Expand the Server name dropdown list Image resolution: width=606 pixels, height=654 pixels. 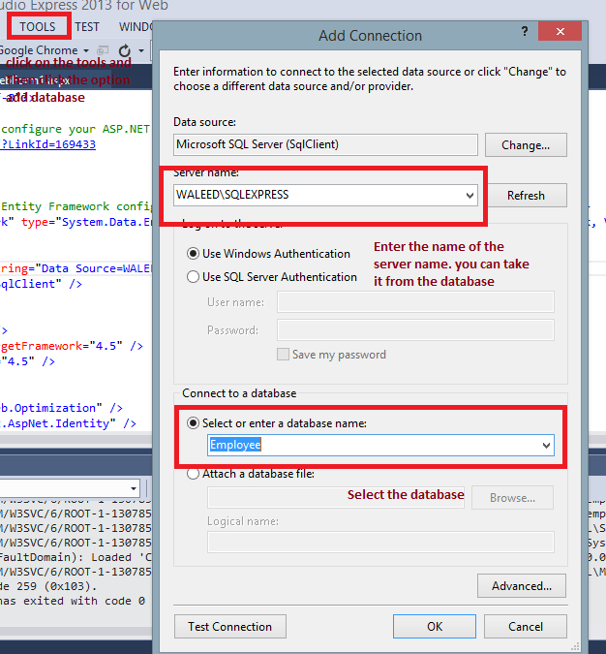[x=470, y=195]
